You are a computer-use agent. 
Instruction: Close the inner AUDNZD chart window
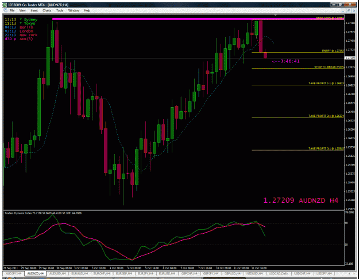point(353,10)
